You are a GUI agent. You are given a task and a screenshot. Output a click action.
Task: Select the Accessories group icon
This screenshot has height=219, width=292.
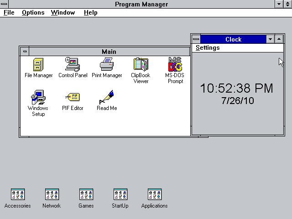pos(18,194)
